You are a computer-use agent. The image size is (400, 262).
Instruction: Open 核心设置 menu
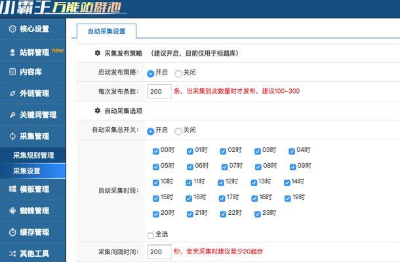coord(33,29)
